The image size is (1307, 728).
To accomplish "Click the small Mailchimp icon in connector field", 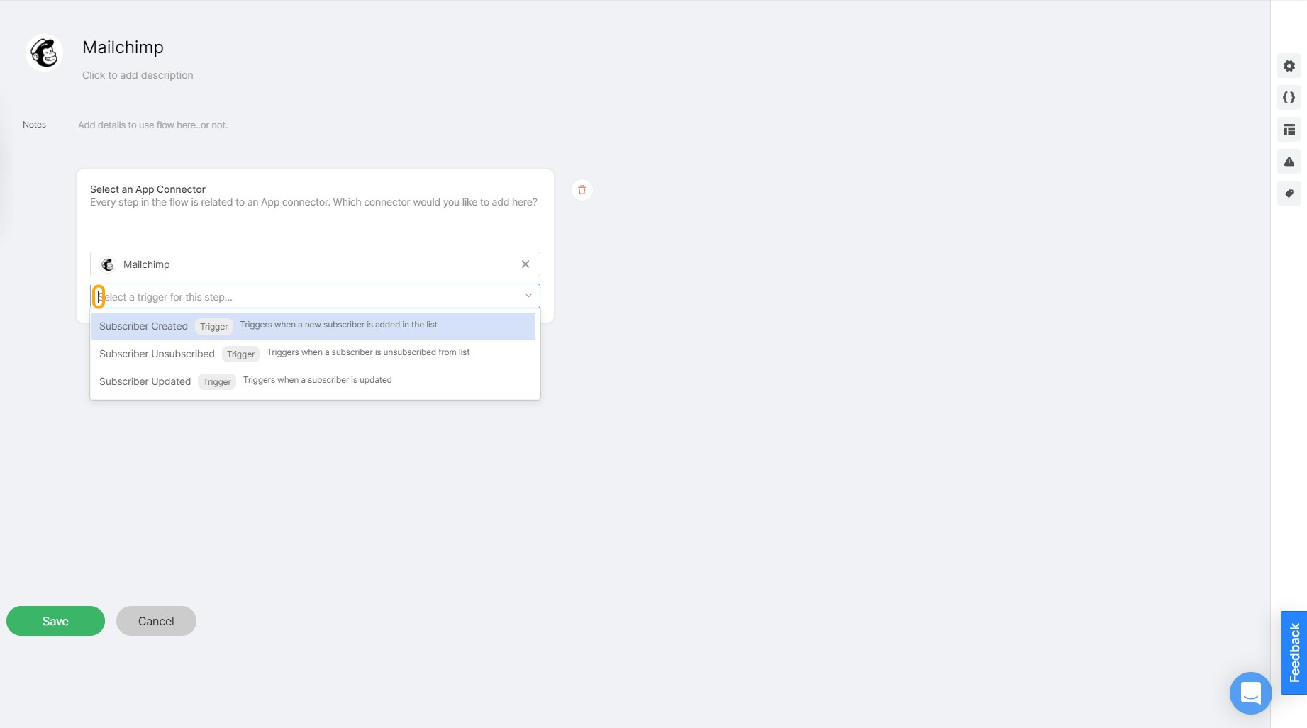I will click(x=108, y=264).
